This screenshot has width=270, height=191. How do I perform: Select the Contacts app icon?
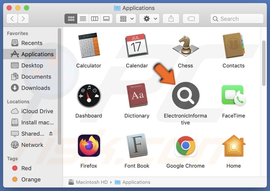click(x=233, y=46)
